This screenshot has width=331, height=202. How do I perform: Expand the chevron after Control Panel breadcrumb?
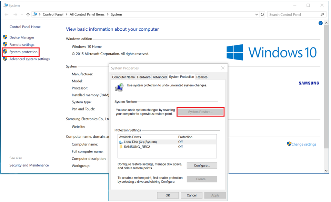point(67,14)
